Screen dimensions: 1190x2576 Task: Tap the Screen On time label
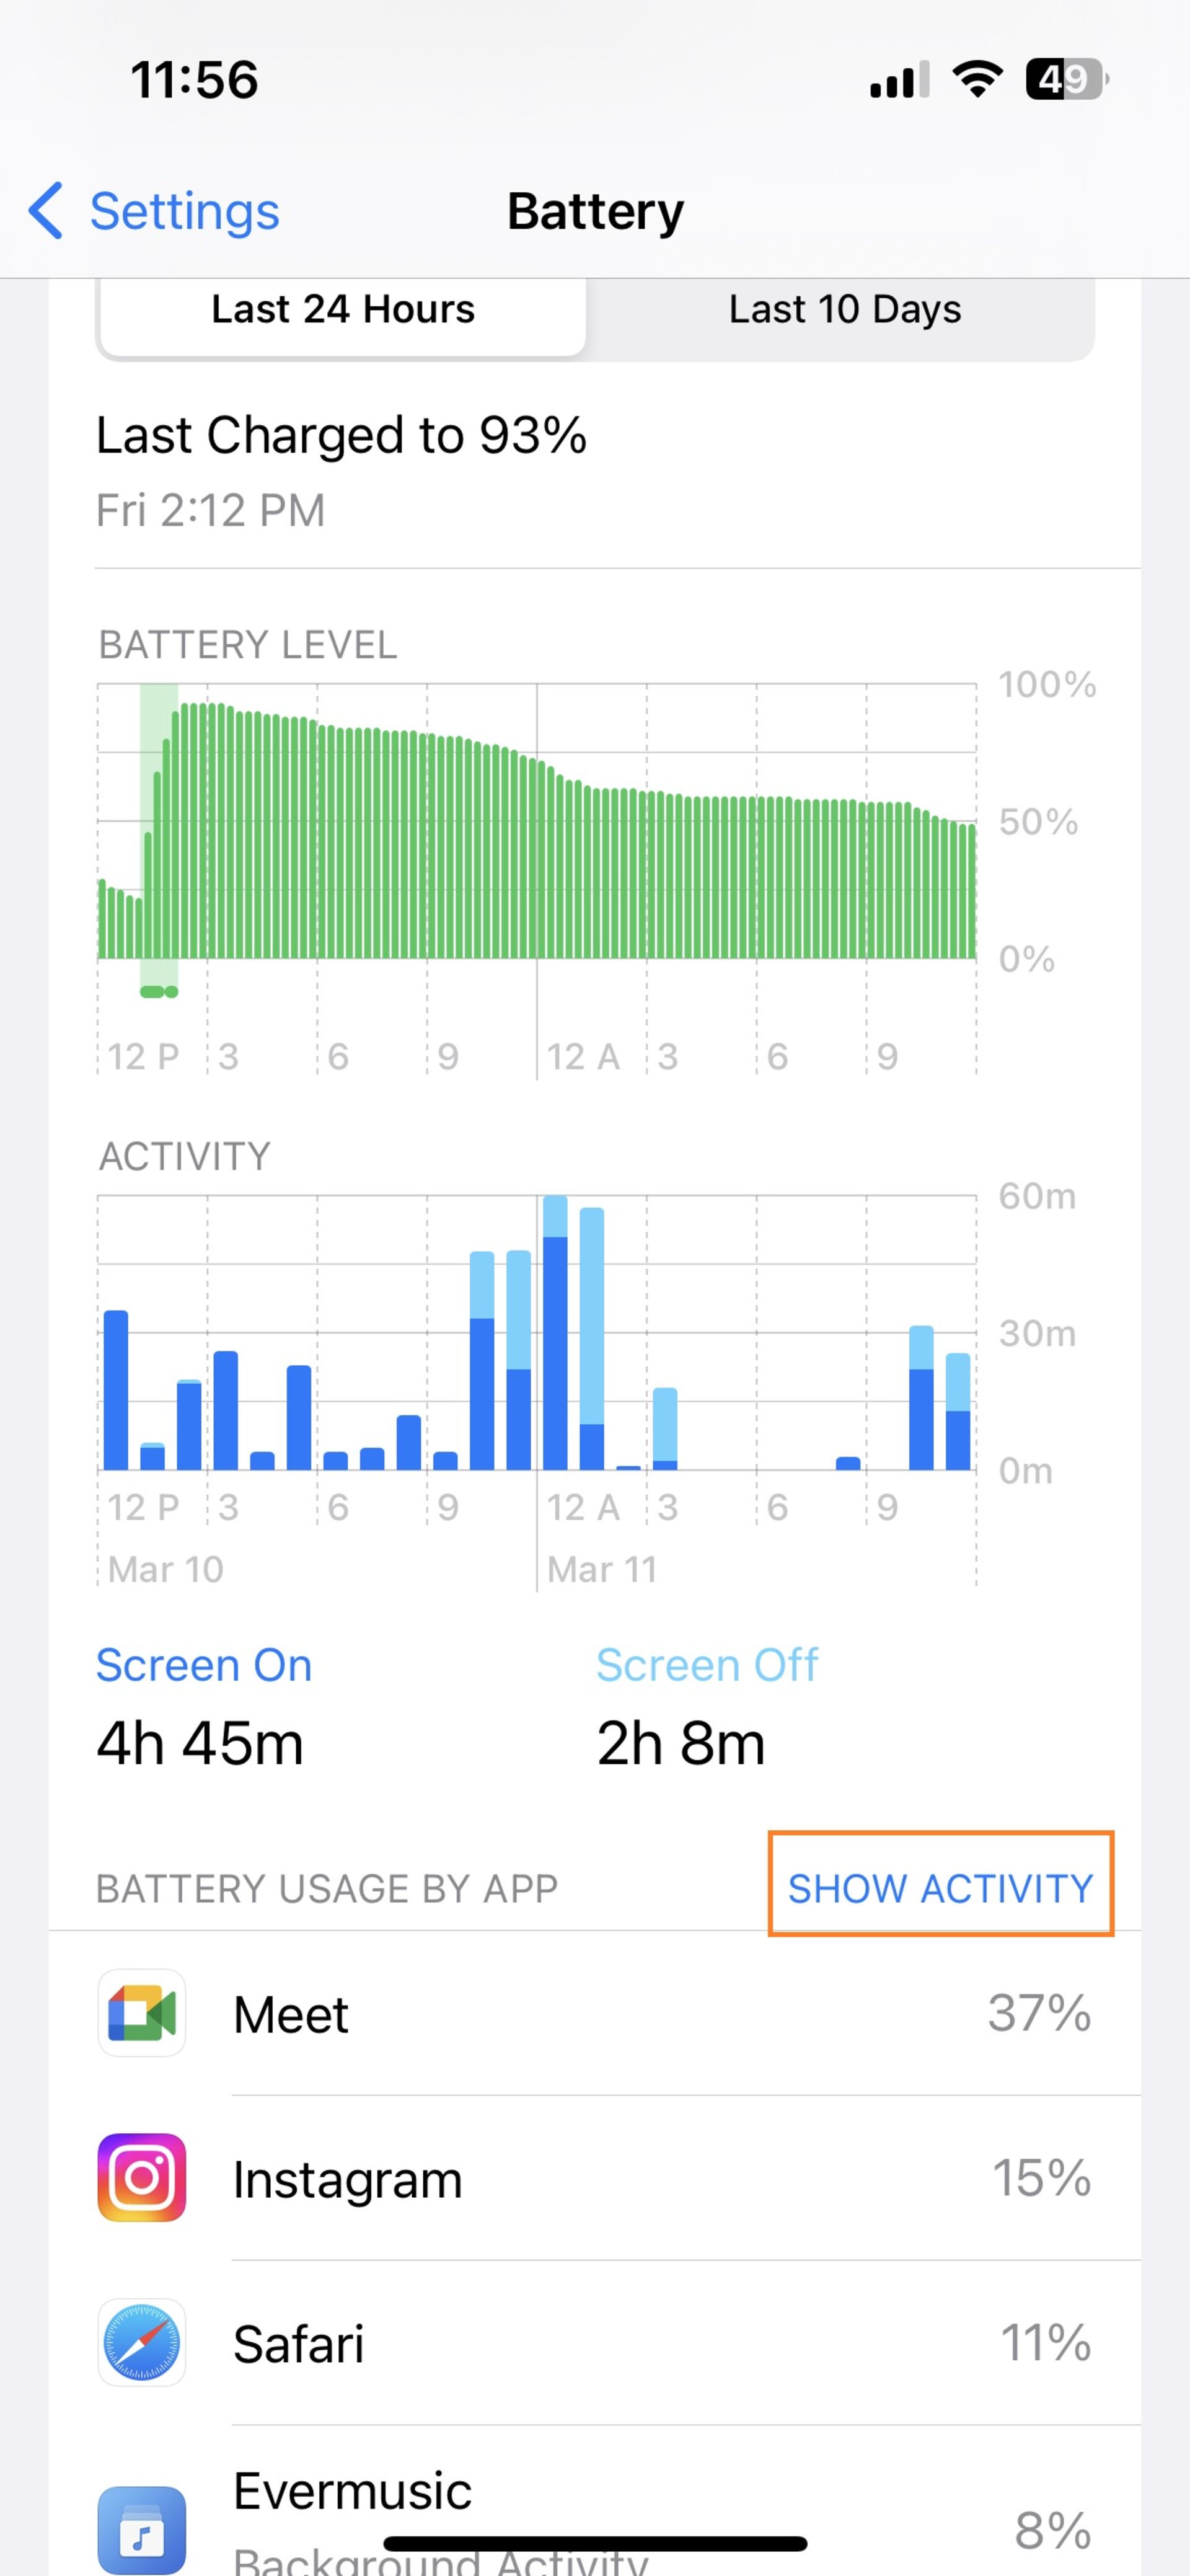click(204, 1665)
